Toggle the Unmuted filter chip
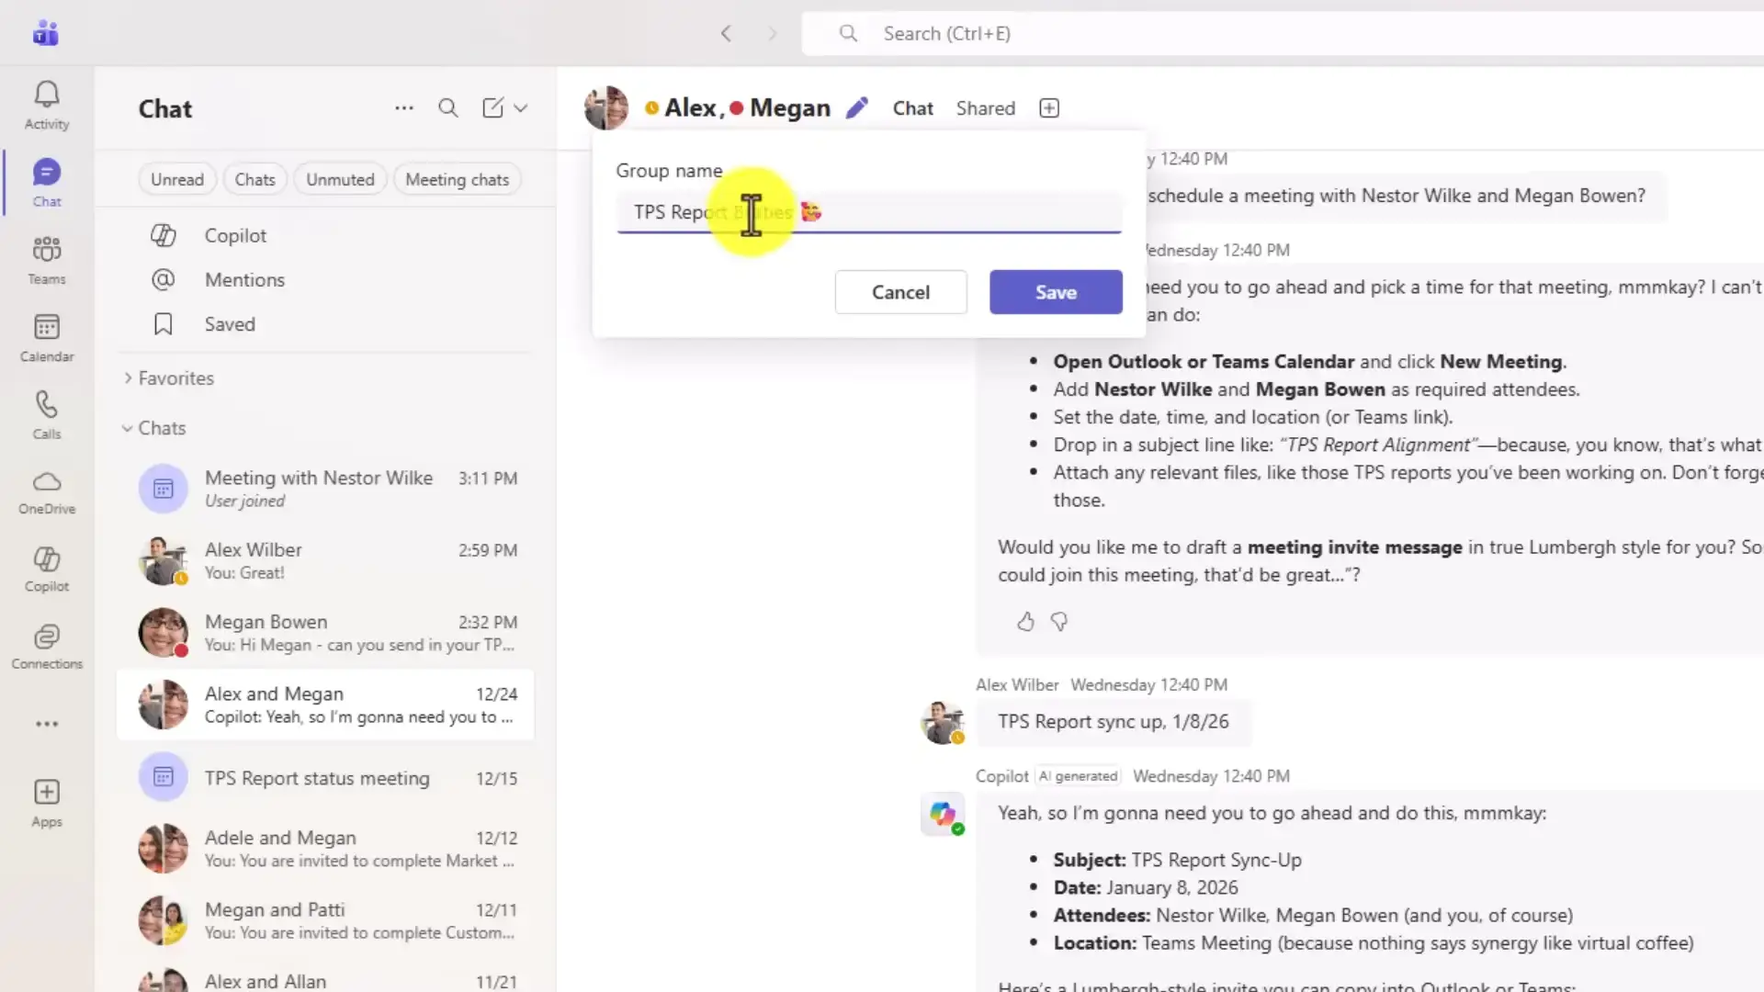Image resolution: width=1764 pixels, height=992 pixels. pyautogui.click(x=340, y=180)
